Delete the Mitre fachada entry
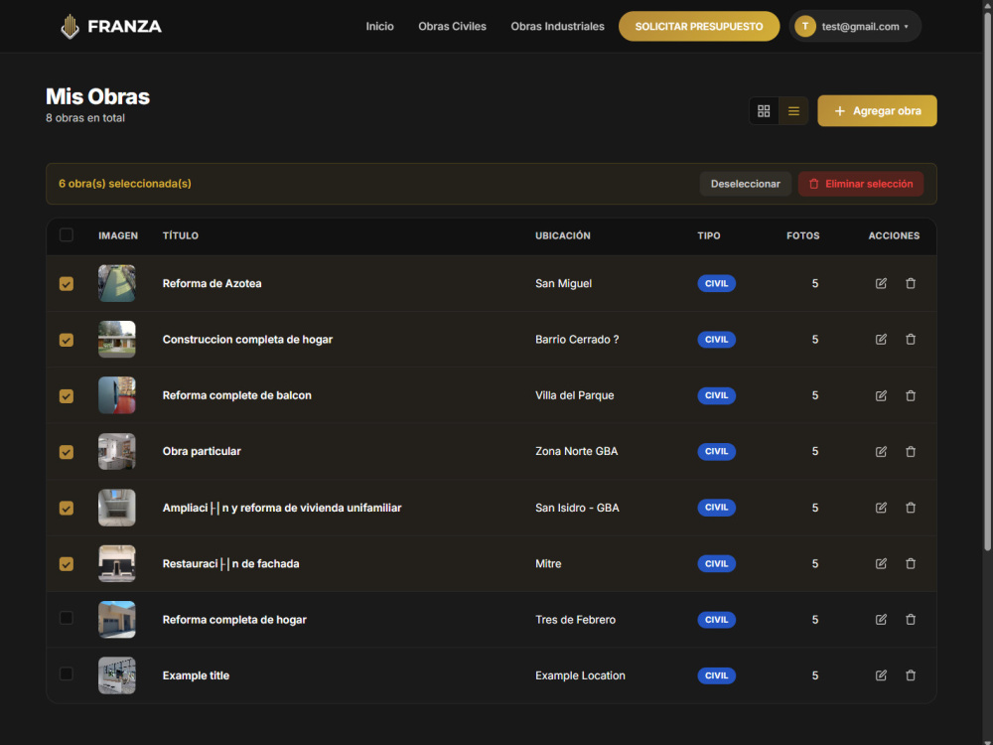 (910, 564)
